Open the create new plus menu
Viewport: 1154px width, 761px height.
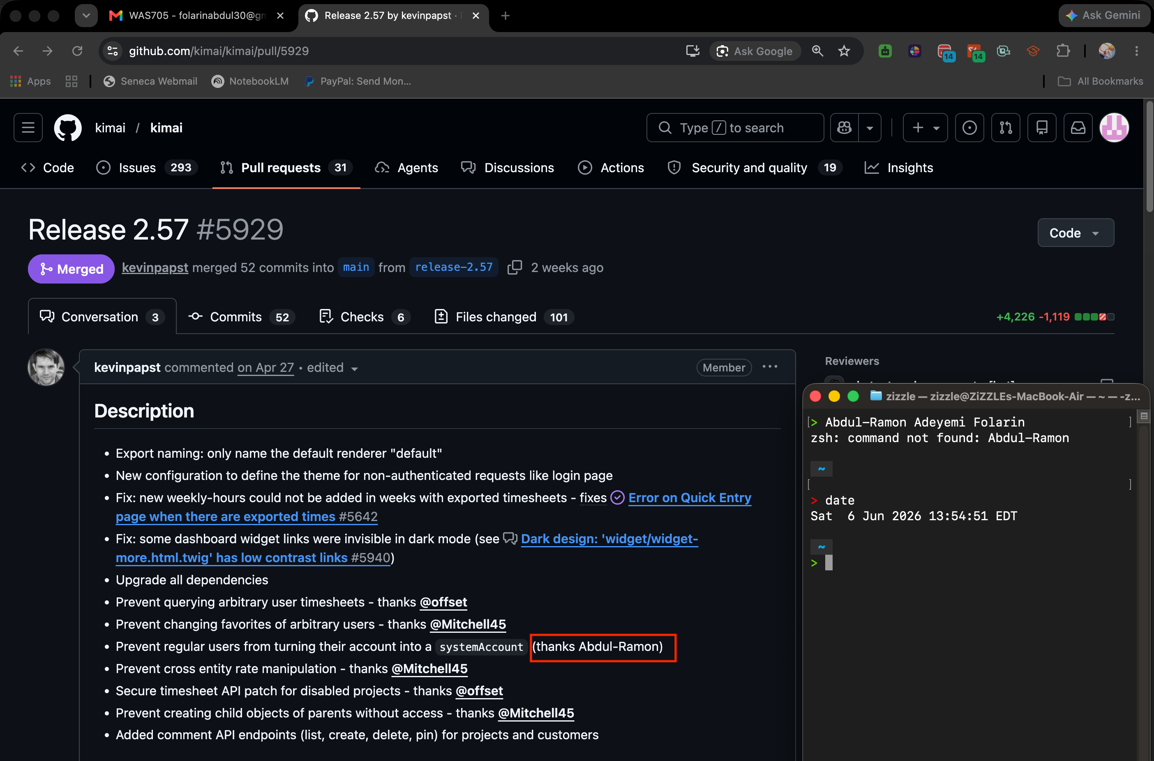click(925, 128)
